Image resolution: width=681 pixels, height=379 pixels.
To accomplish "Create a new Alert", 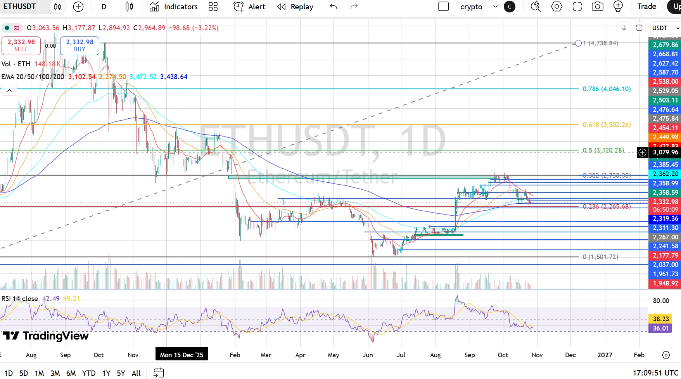I will (x=249, y=7).
